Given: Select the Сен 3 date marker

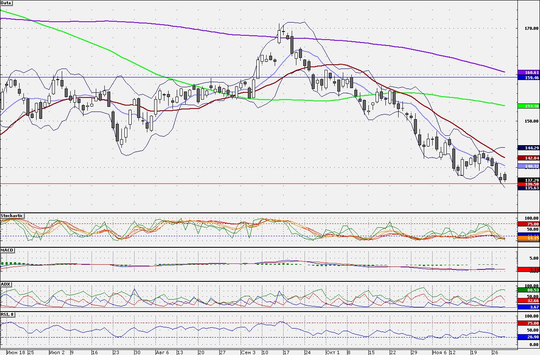Looking at the screenshot, I should click(248, 352).
